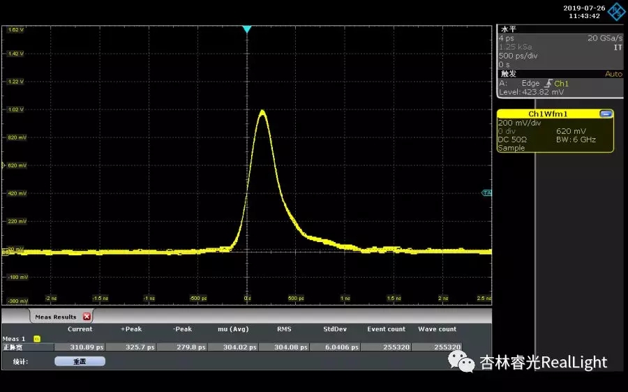Click the Ch1 ground level marker on left

(x=4, y=251)
